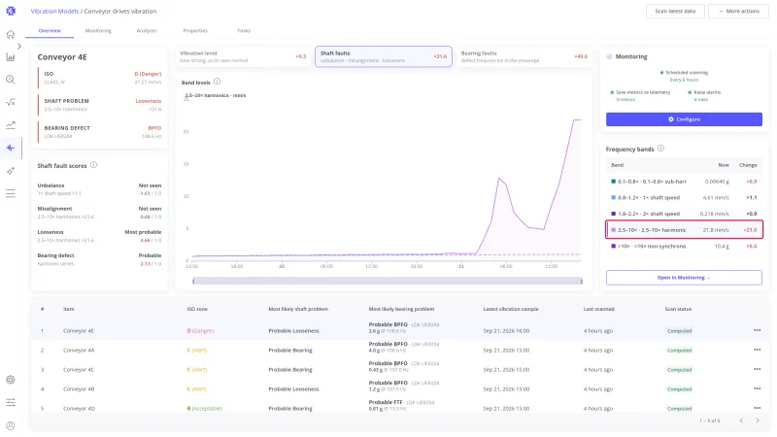
Task: Go to previous table page
Action: tap(741, 420)
